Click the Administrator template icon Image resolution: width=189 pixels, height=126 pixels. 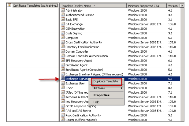(x=63, y=10)
